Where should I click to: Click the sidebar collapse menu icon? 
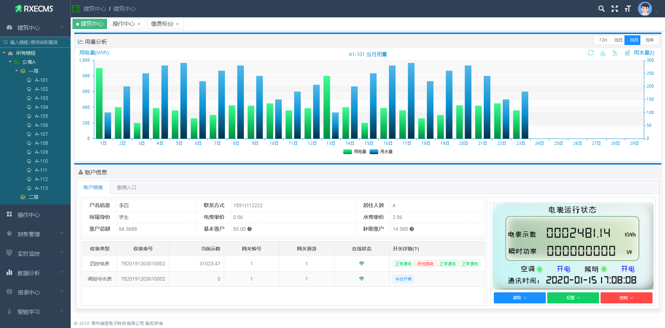coord(76,9)
